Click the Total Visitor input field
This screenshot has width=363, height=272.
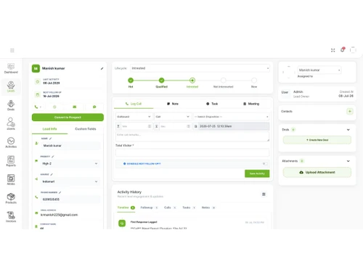tap(192, 153)
